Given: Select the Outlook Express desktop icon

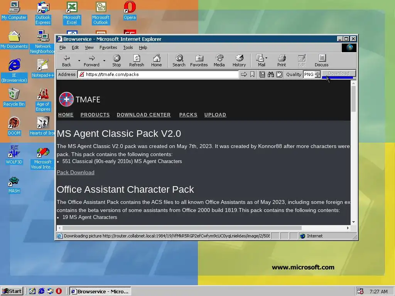Looking at the screenshot, I should tap(43, 13).
